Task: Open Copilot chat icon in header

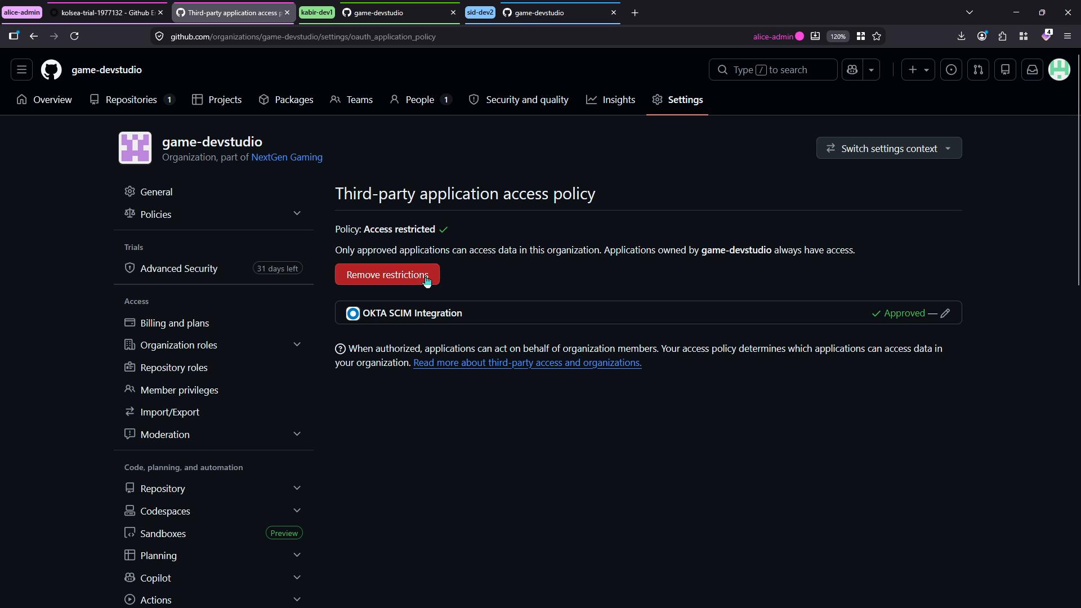Action: click(852, 70)
